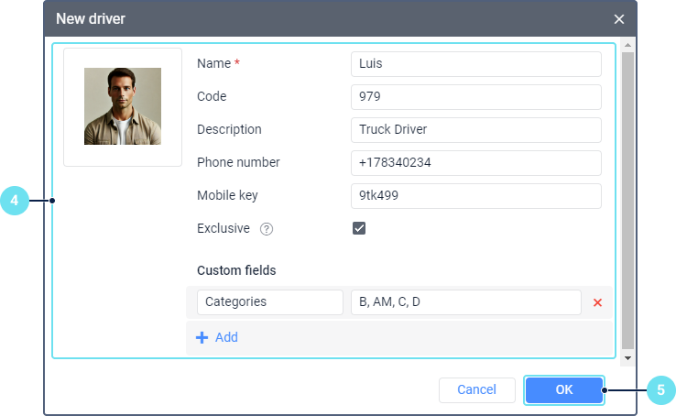The image size is (676, 416).
Task: Click the driver photo thumbnail
Action: coord(123,106)
